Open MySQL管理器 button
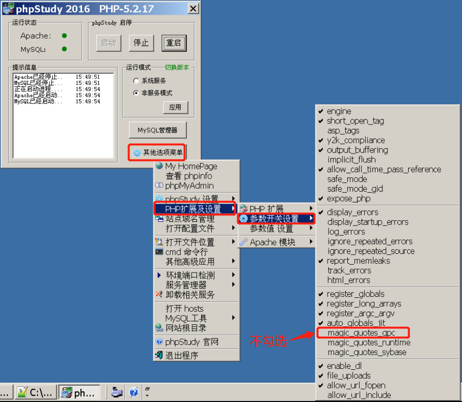Image resolution: width=462 pixels, height=402 pixels. [158, 130]
